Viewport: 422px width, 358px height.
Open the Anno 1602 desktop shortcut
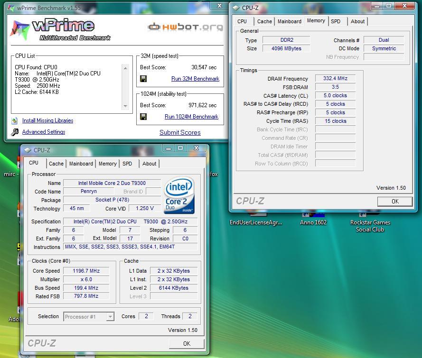tap(313, 222)
